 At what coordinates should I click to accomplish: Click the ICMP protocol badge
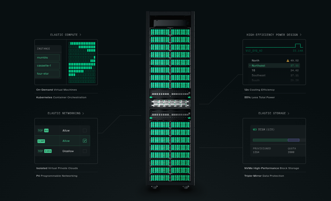pyautogui.click(x=41, y=141)
